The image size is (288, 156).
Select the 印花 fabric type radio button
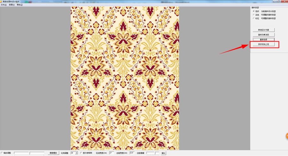tap(254, 19)
